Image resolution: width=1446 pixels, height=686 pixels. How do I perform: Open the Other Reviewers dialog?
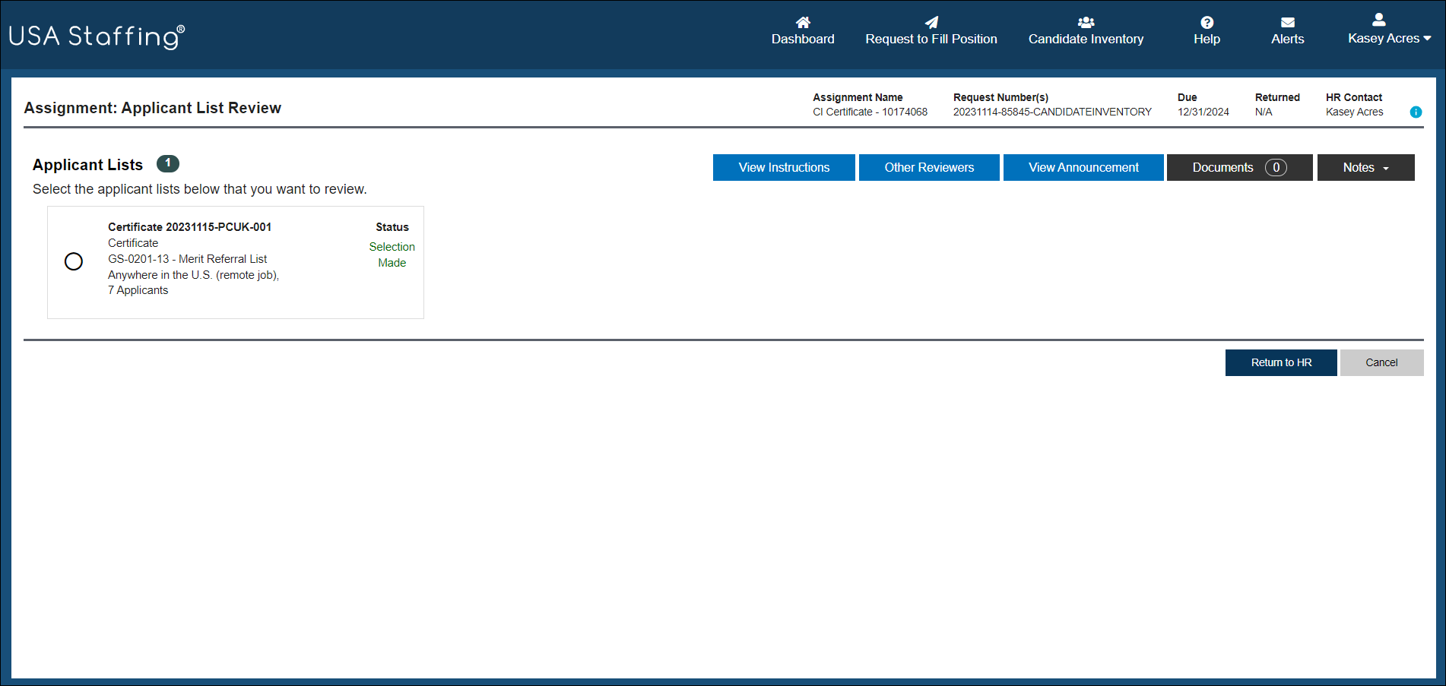click(x=928, y=167)
